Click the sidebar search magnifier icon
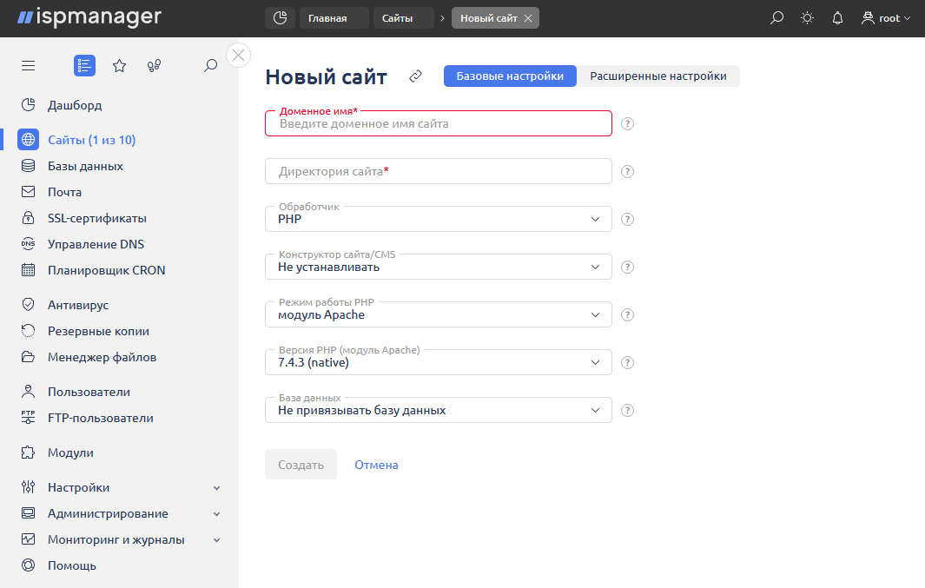The height and width of the screenshot is (588, 925). click(210, 66)
